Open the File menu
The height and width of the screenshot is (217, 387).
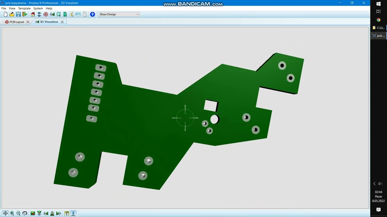pos(4,8)
